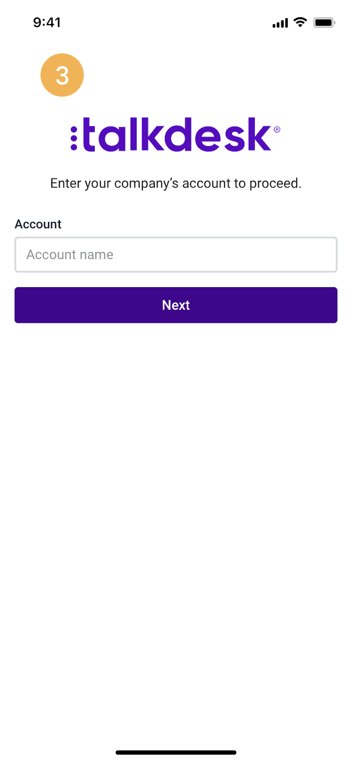Focus the Account name input field
The height and width of the screenshot is (762, 352).
point(176,255)
